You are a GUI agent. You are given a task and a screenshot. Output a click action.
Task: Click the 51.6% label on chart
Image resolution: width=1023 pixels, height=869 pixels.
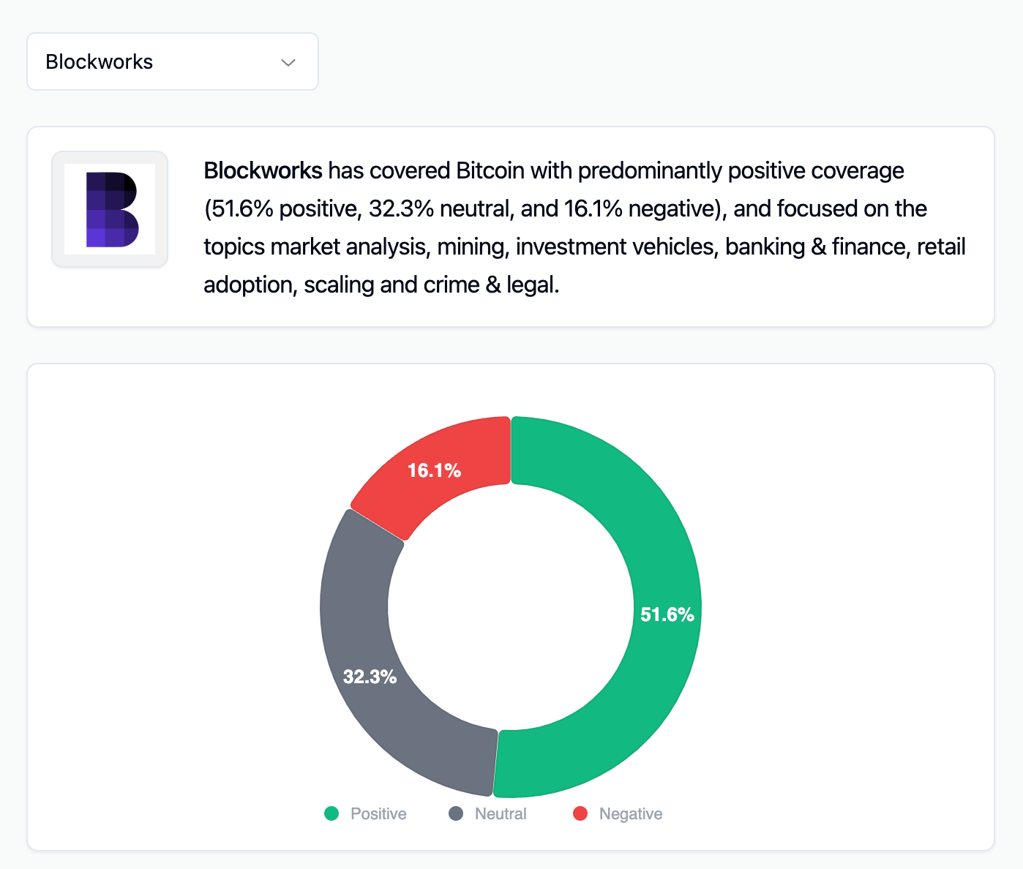(x=667, y=614)
